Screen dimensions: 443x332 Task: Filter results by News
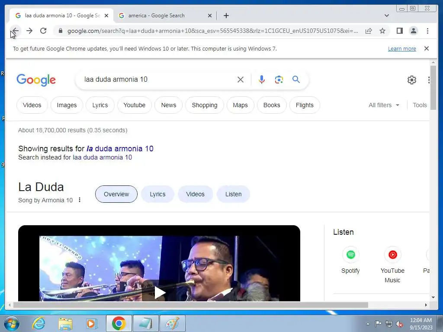169,105
